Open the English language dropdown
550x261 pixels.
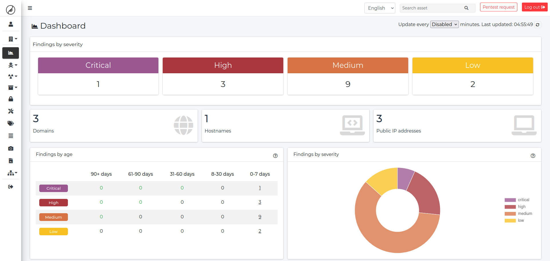click(x=380, y=8)
